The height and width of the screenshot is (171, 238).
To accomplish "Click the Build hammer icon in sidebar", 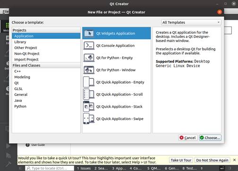I will 8,164.
